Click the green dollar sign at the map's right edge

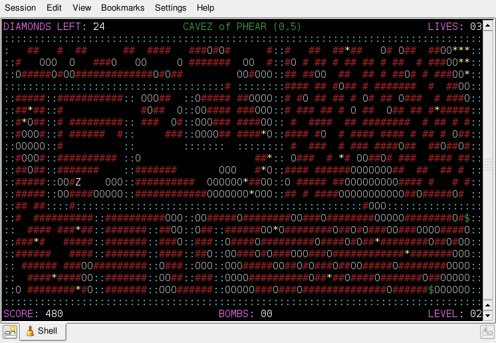point(467,217)
